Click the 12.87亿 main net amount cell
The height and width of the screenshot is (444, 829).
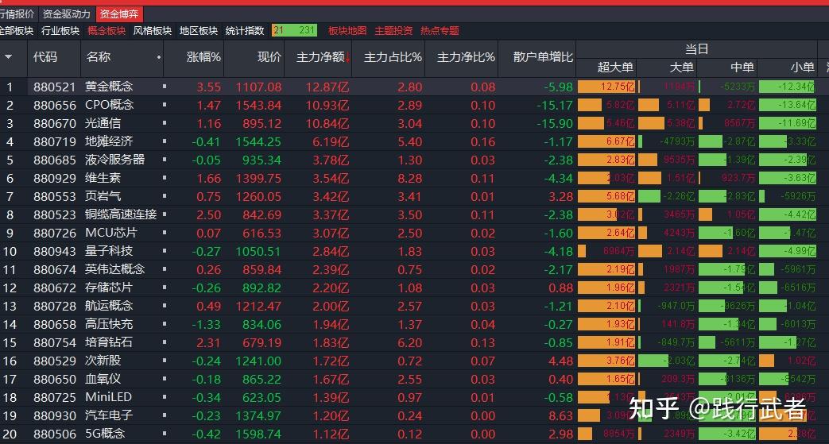327,87
